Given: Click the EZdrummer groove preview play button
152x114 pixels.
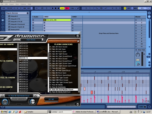Looking at the screenshot, I should pyautogui.click(x=35, y=96).
